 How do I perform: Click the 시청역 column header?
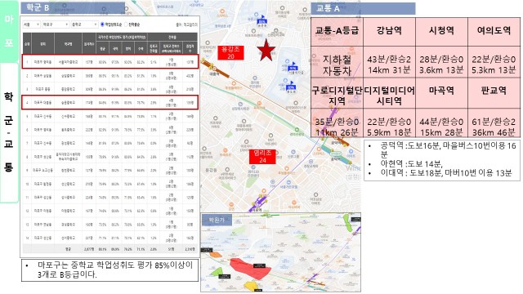(x=441, y=32)
